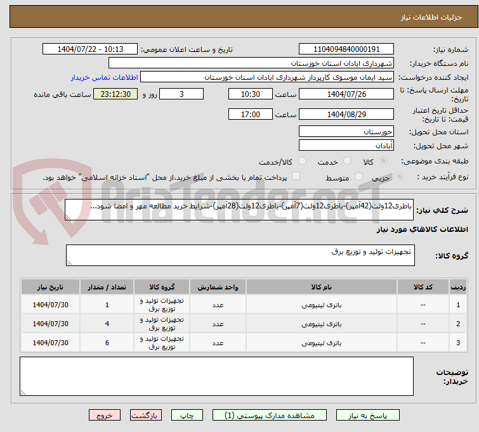
Task: Click the پاسخ به نیاز button
Action: click(368, 416)
